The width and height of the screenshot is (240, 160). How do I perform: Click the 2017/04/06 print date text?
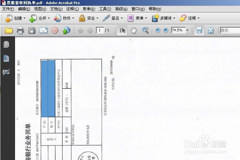click(111, 67)
